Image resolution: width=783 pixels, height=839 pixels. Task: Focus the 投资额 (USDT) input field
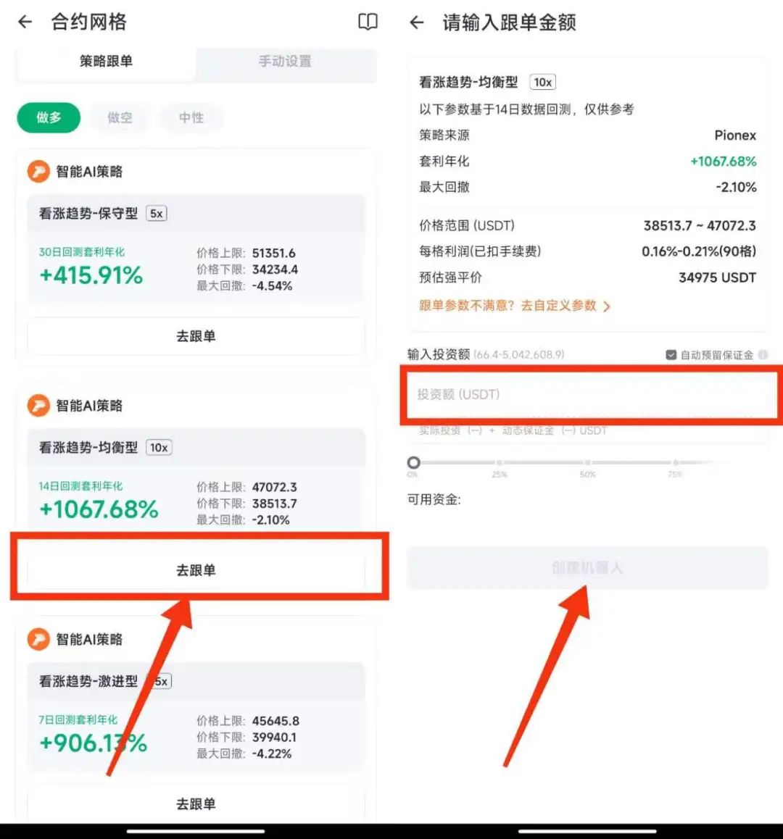589,395
